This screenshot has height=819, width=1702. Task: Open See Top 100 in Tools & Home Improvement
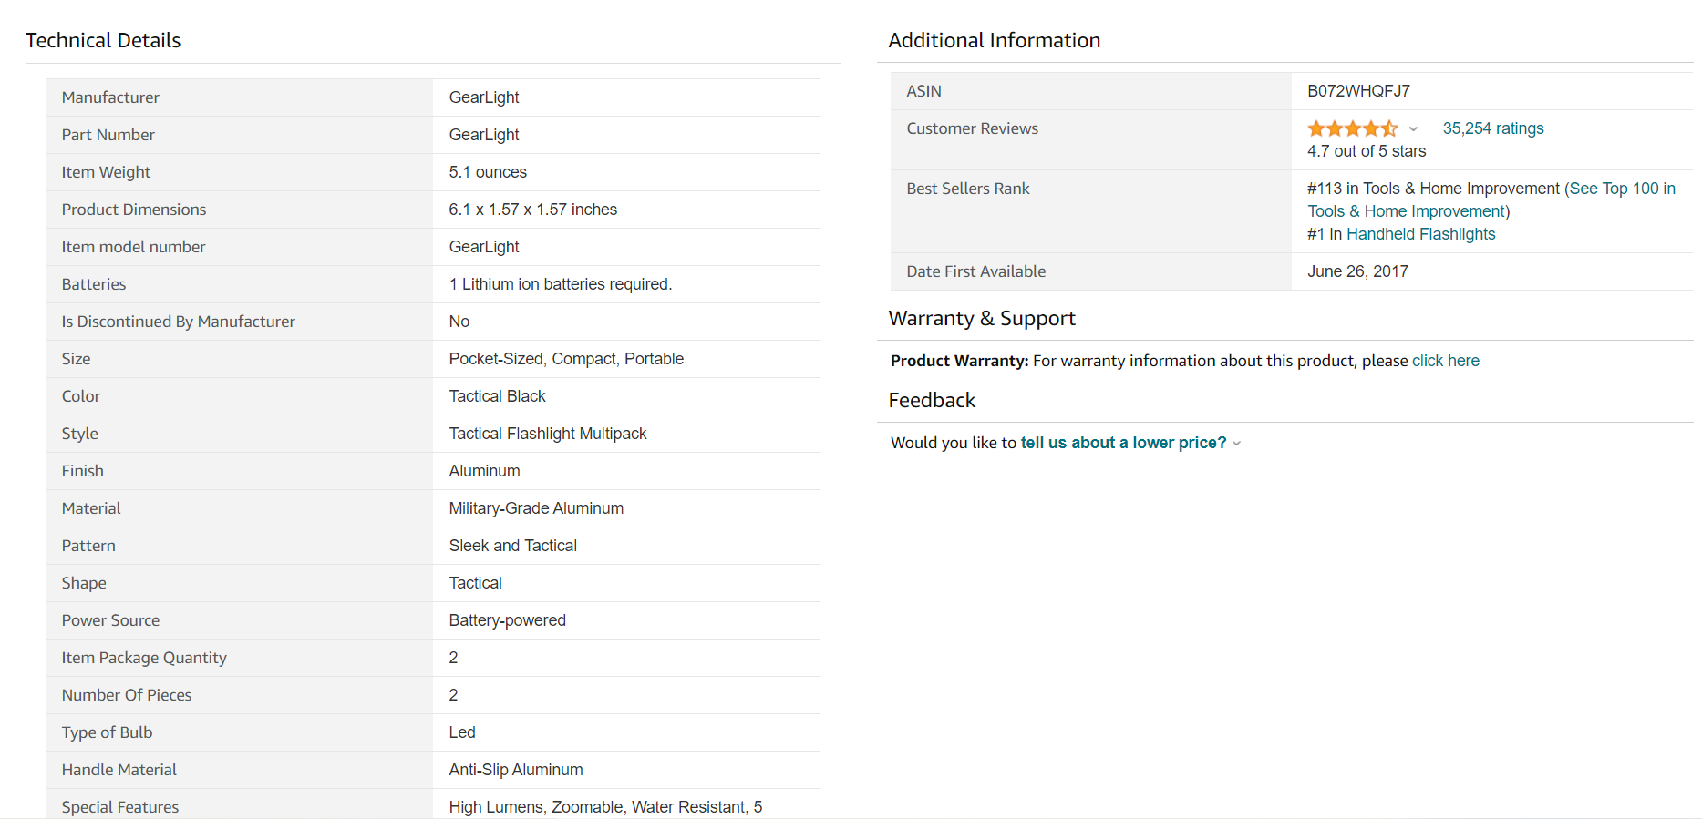[x=1491, y=200]
